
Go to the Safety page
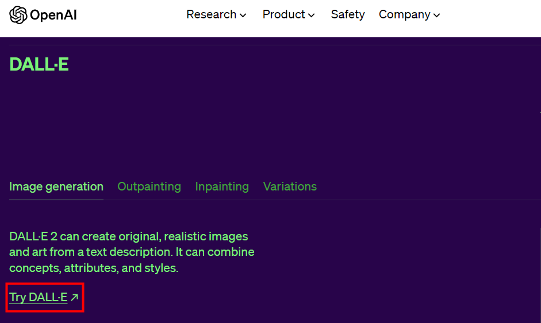(x=347, y=14)
